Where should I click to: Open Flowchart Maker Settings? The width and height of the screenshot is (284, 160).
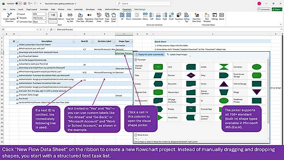[215, 17]
